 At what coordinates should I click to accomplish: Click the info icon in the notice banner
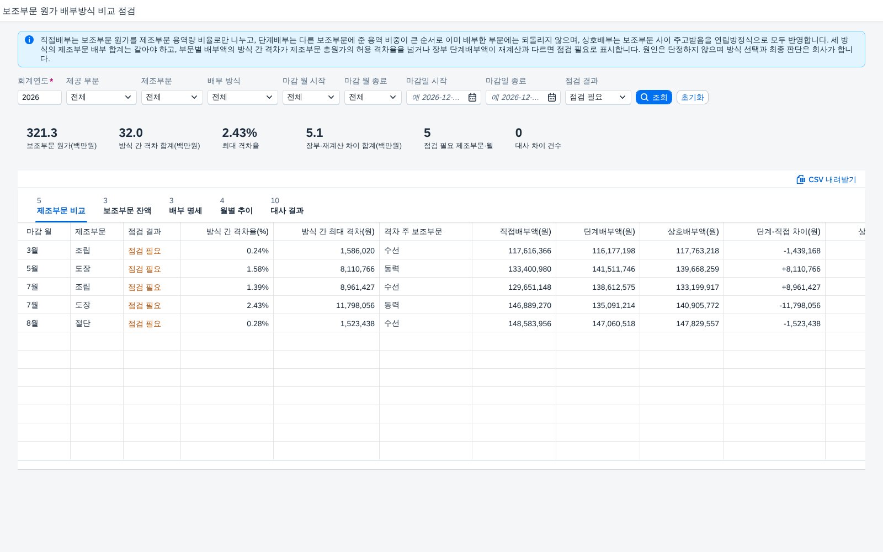[x=29, y=40]
